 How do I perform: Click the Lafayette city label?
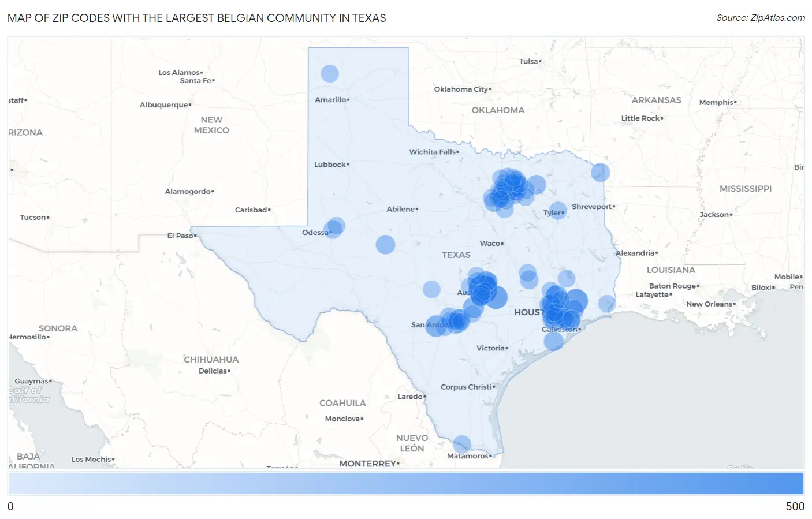tap(653, 295)
